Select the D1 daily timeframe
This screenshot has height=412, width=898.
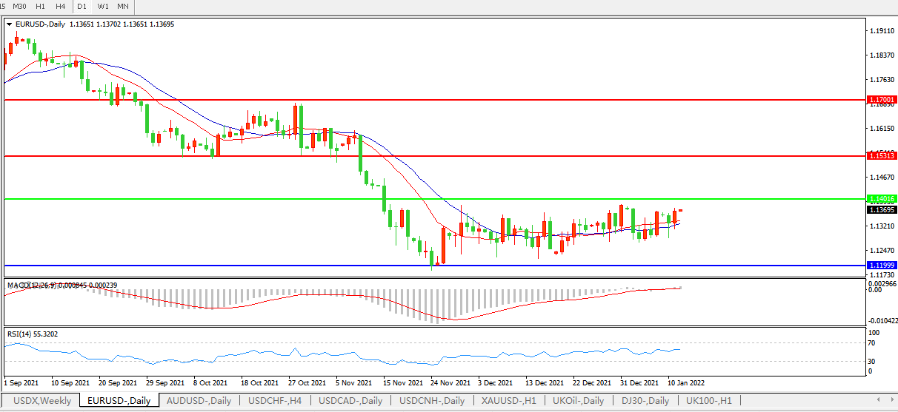82,6
